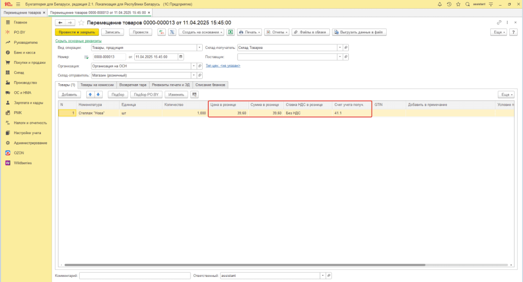Viewport: 523px width, 282px height.
Task: Mark document as favorite with star icon
Action: [81, 22]
